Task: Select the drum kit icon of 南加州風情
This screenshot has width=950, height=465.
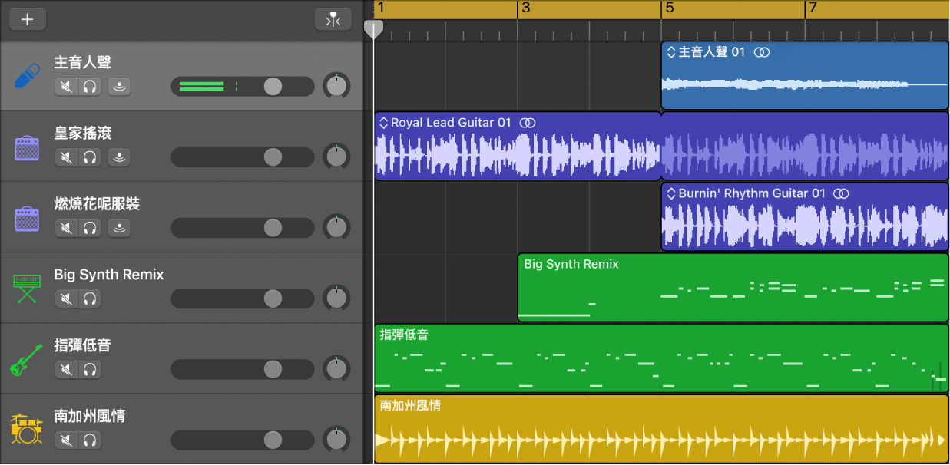Action: coord(27,430)
